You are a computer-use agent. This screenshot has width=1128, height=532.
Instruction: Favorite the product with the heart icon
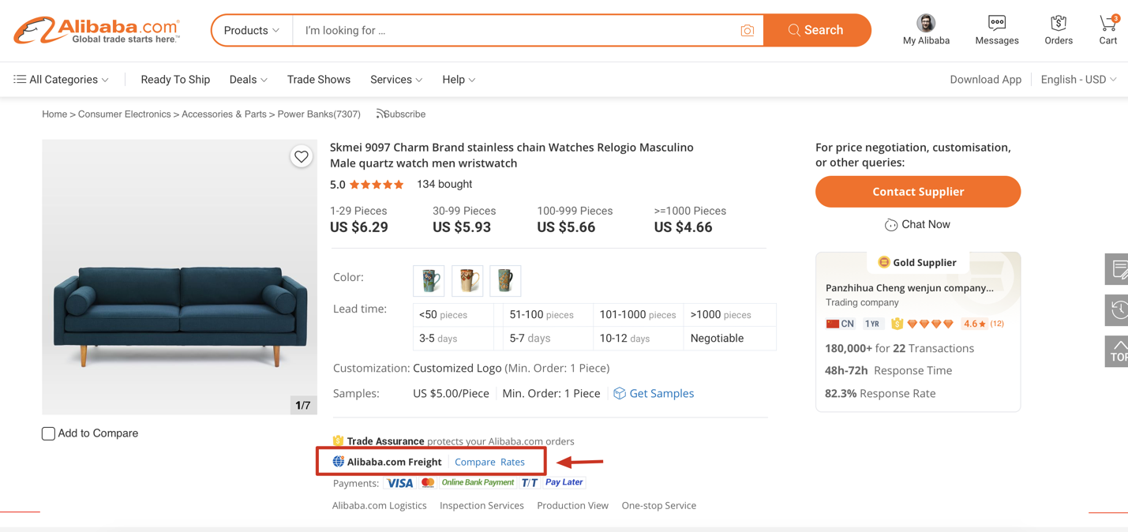coord(302,156)
